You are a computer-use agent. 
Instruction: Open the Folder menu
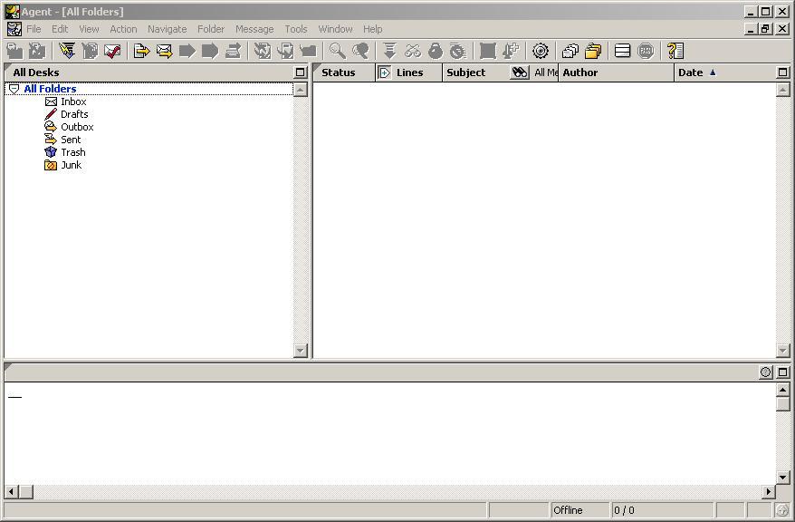pos(210,29)
